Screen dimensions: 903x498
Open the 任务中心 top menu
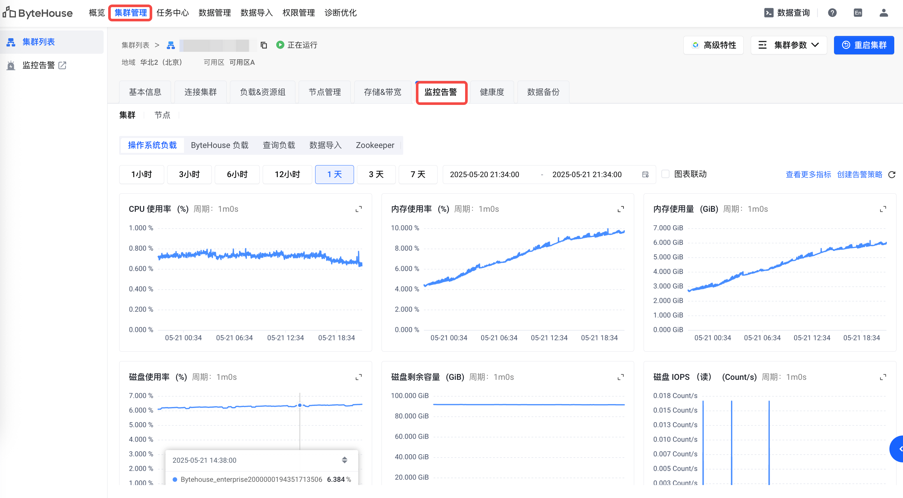tap(172, 13)
